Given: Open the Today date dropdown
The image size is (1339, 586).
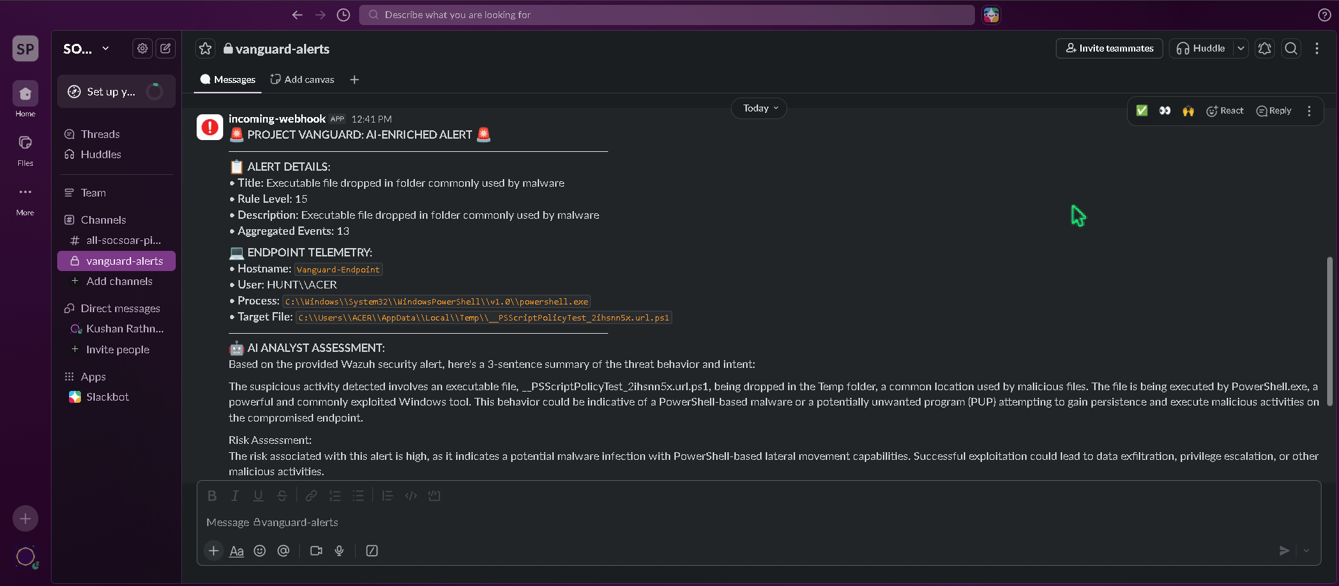Looking at the screenshot, I should point(759,108).
